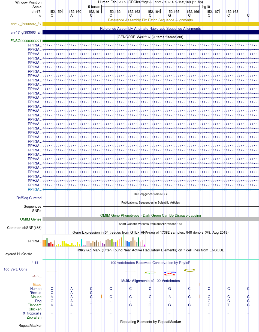The height and width of the screenshot is (332, 259).
Task: Click the gray OMIM Genes bar
Action: 150,219
